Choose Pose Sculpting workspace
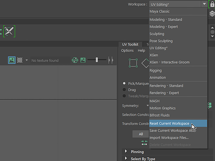 (178, 41)
